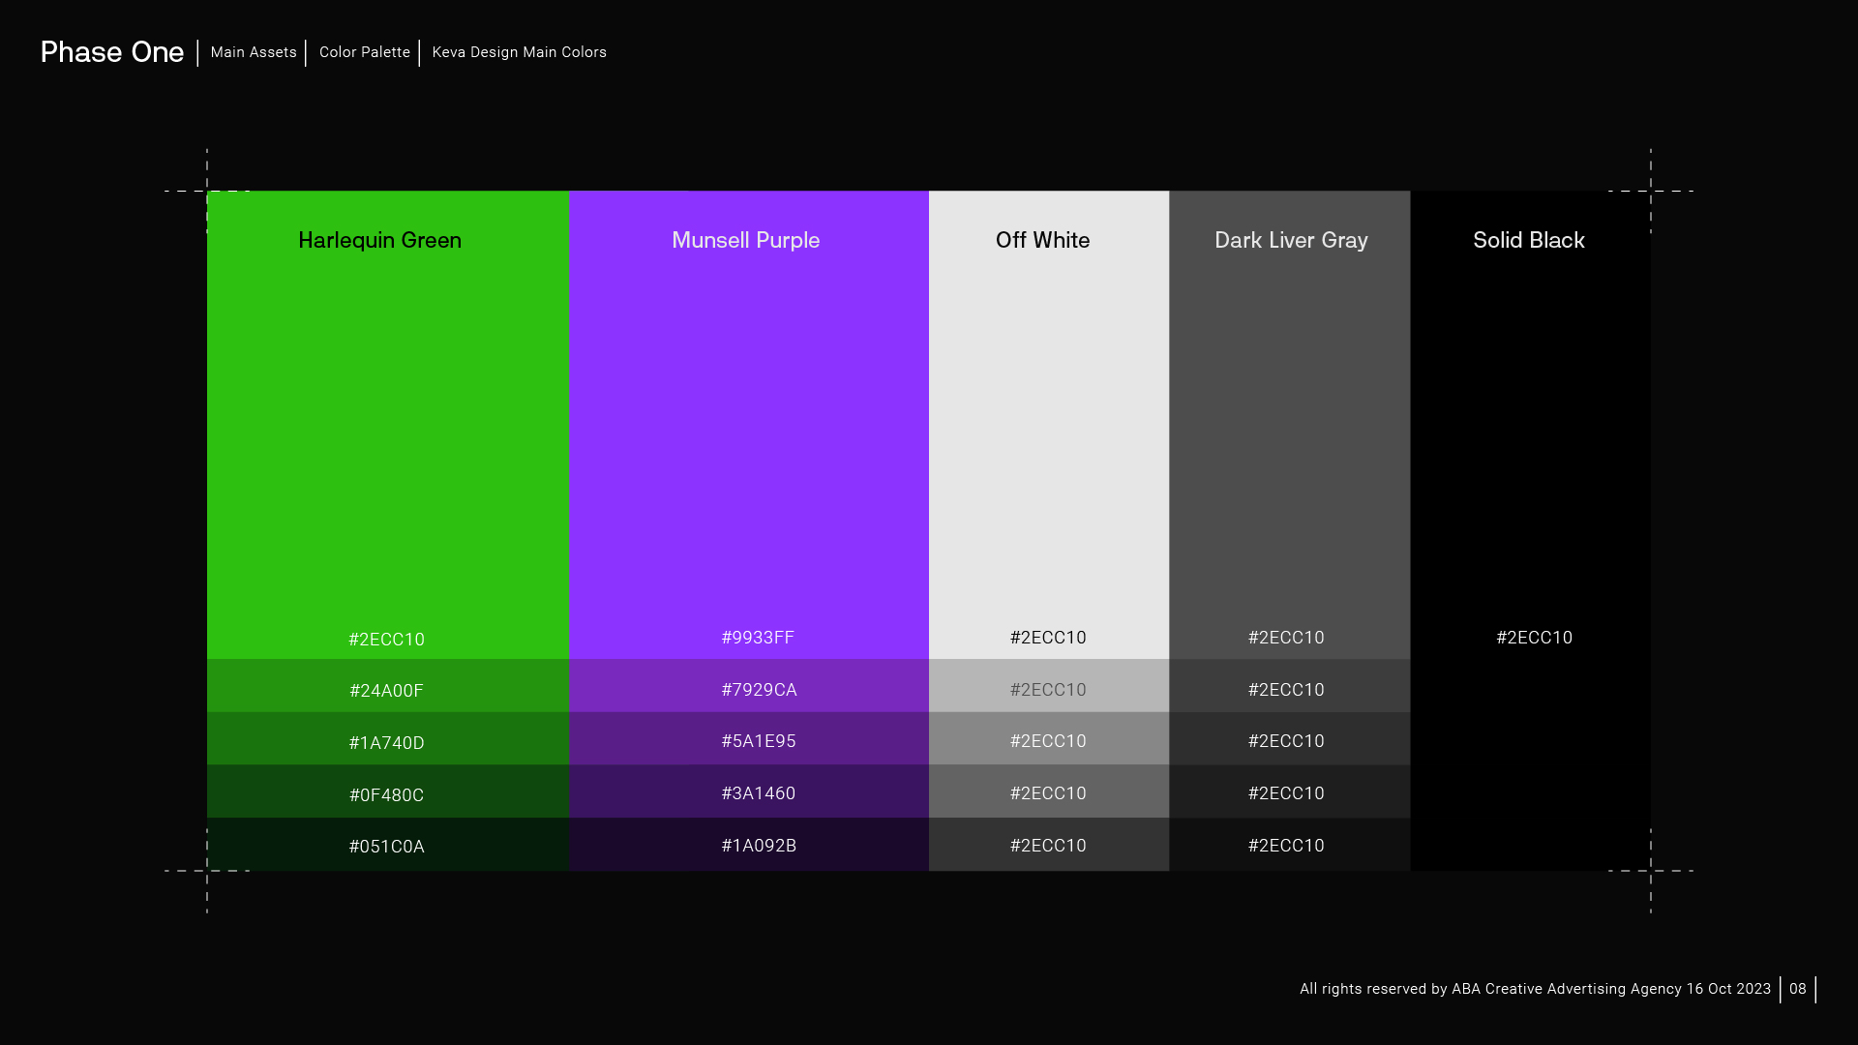1858x1045 pixels.
Task: Select the Dark Liver Gray title
Action: click(1291, 240)
